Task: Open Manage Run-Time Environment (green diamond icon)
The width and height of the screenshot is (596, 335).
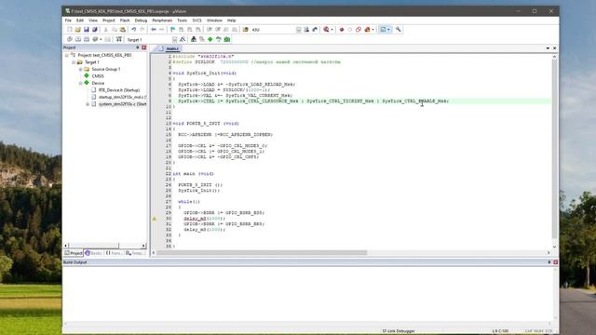Action: [210, 39]
